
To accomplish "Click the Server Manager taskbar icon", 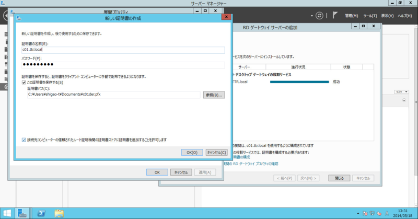I will point(22,213).
